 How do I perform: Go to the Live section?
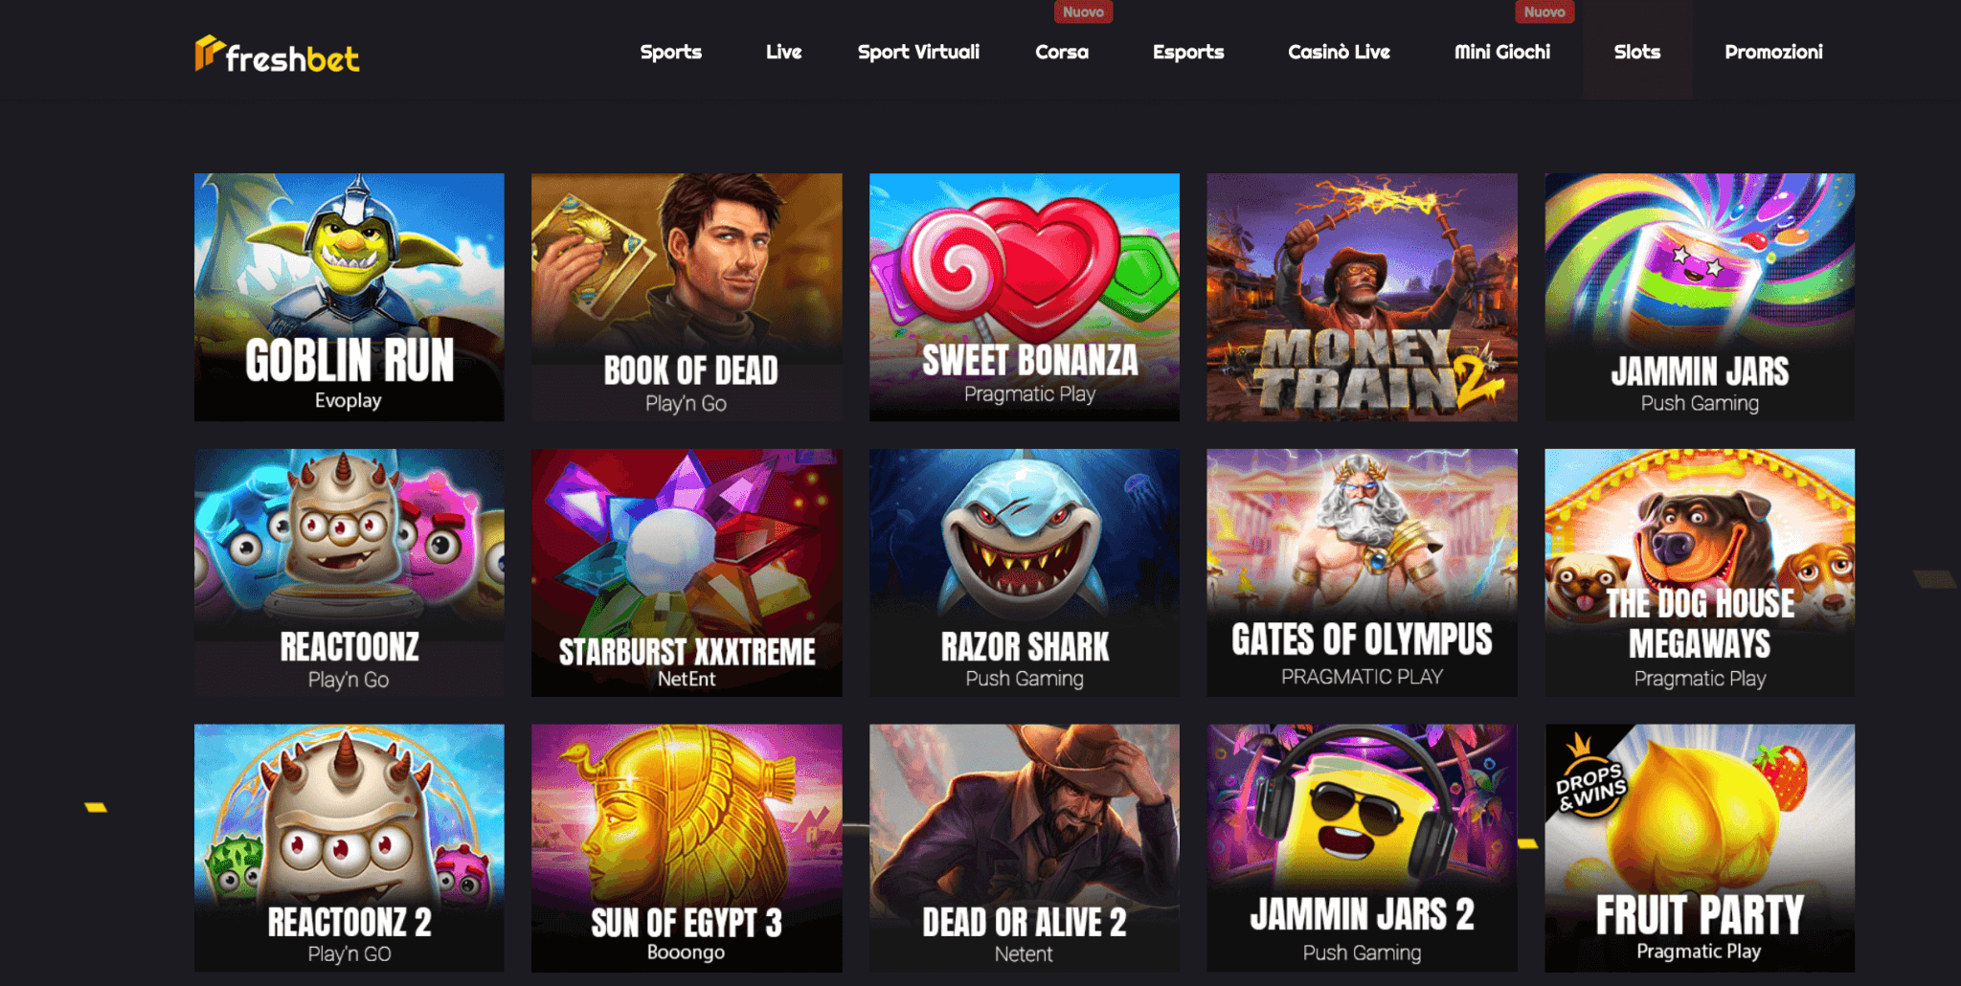tap(783, 52)
